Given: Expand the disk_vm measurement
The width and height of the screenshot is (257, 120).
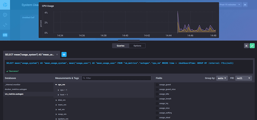Looking at the screenshot, I should pyautogui.click(x=62, y=100).
